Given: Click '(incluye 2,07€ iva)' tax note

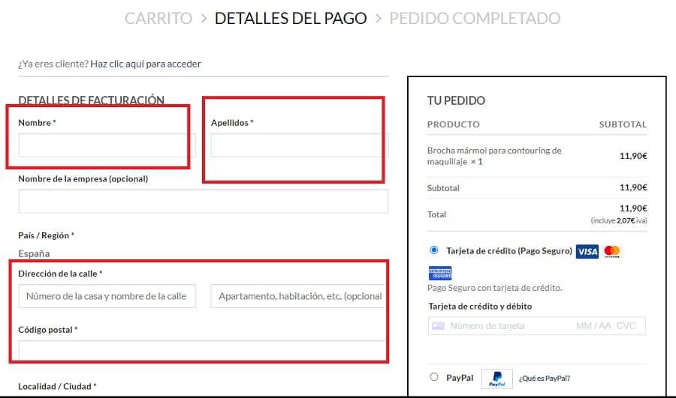Looking at the screenshot, I should coord(619,220).
